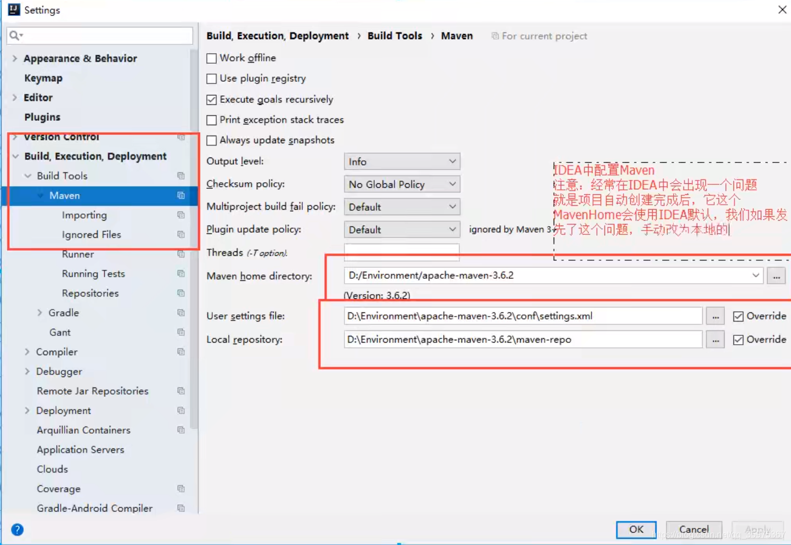This screenshot has width=791, height=545.
Task: Browse for Local repository with ellipsis
Action: [x=715, y=340]
